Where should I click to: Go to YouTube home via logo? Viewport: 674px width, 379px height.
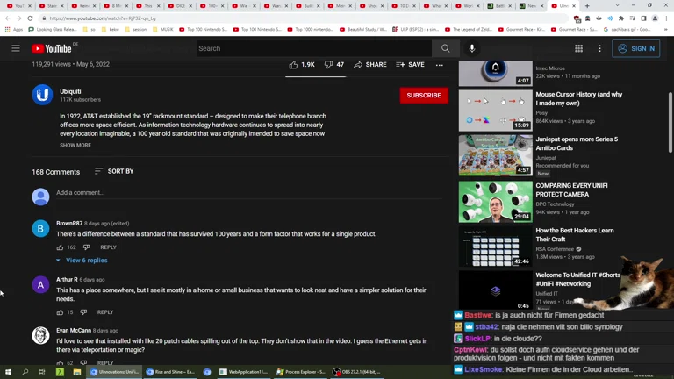pyautogui.click(x=52, y=48)
